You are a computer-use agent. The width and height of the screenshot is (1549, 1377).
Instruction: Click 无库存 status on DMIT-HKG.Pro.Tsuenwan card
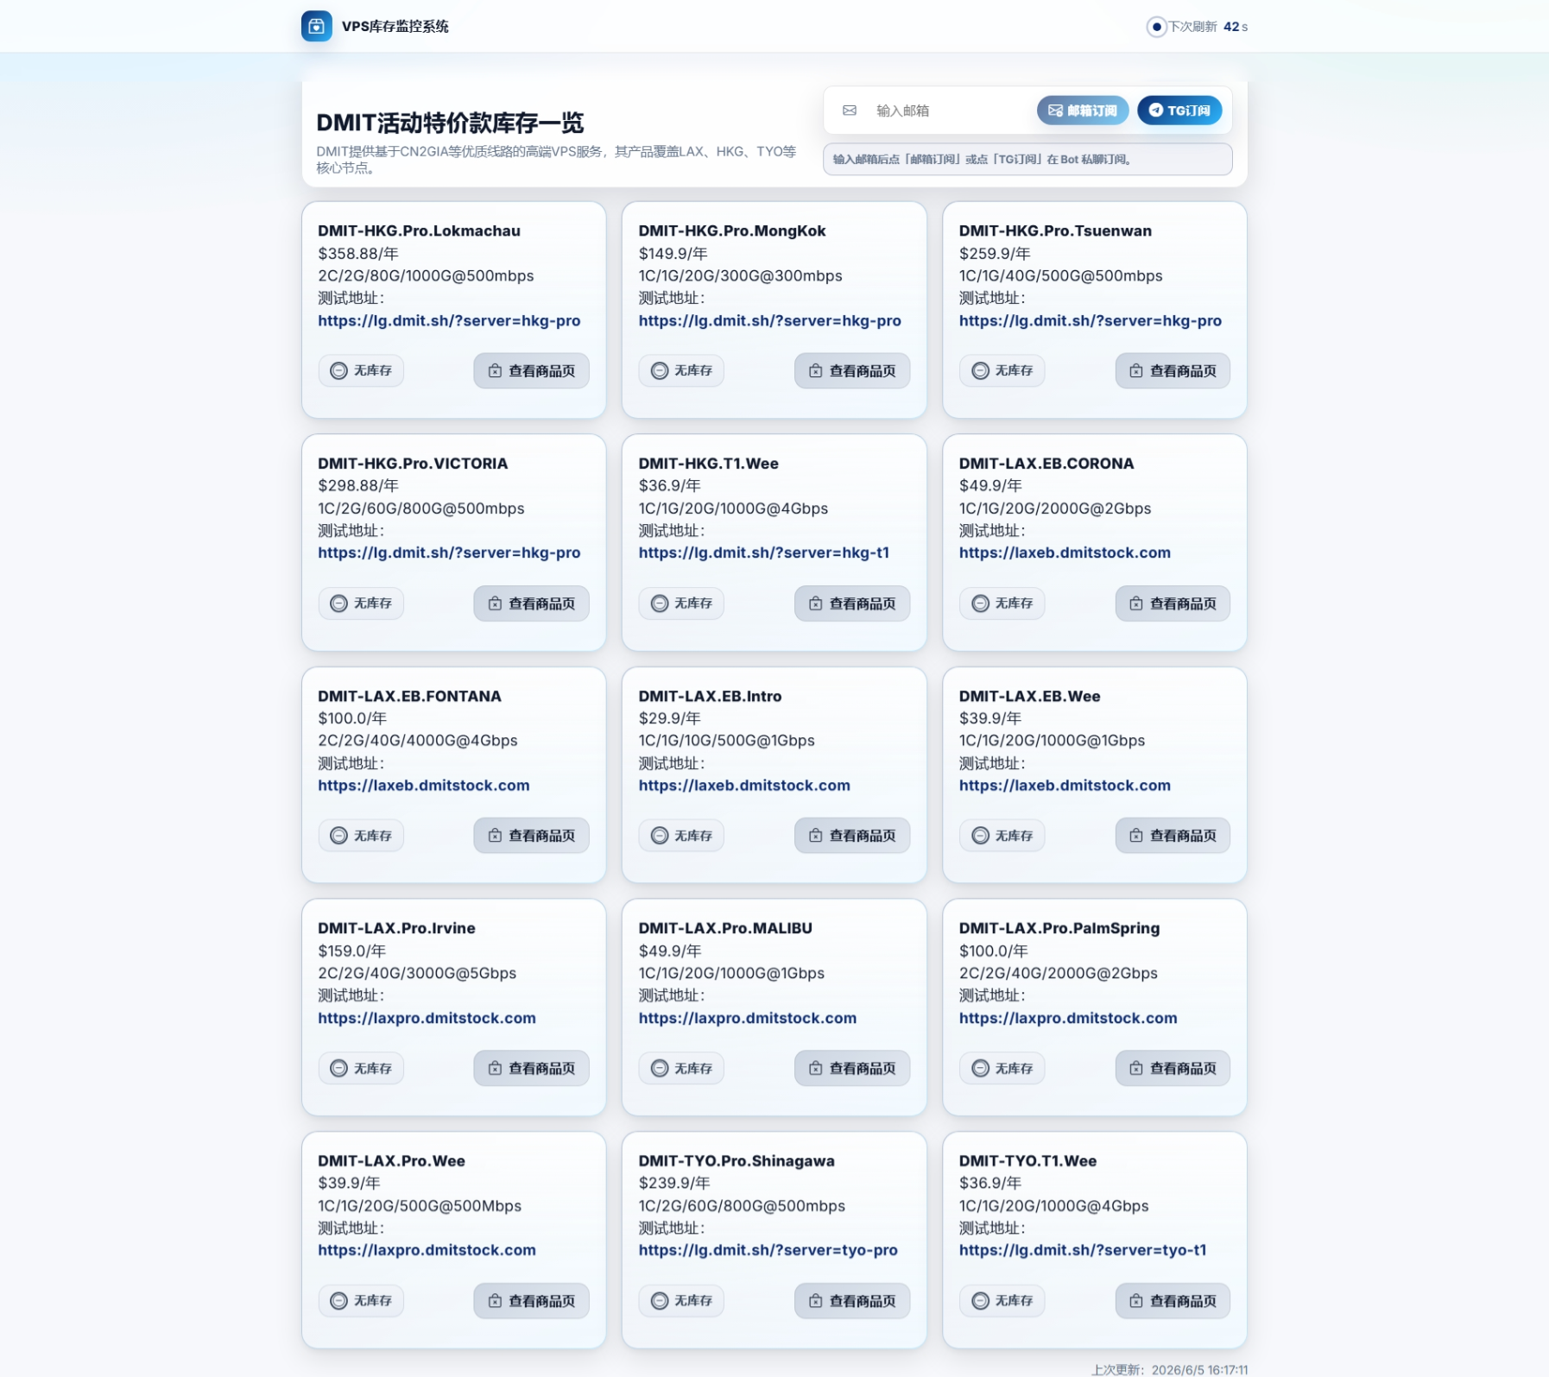(x=1002, y=370)
